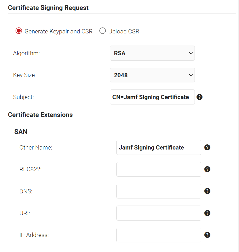The width and height of the screenshot is (239, 252).
Task: Expand the Key Size dropdown showing 2048
Action: pyautogui.click(x=152, y=75)
